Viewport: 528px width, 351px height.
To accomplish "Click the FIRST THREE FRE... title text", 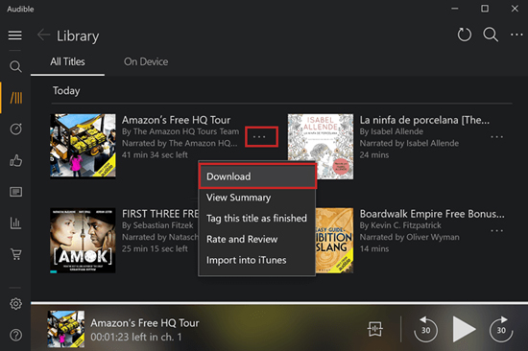I will click(x=160, y=214).
